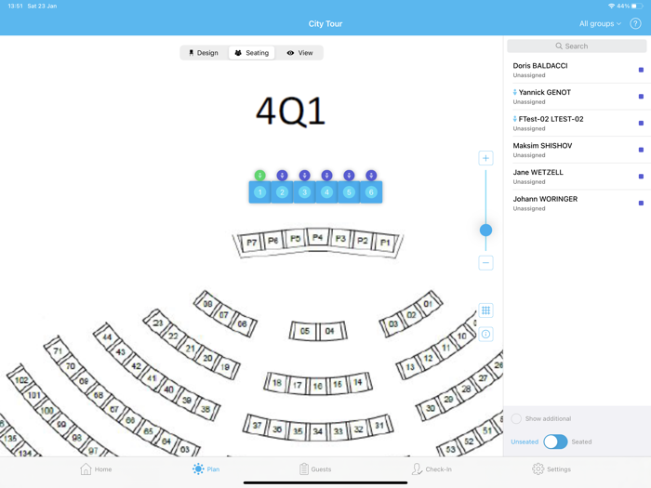
Task: Select blue seat number 5
Action: (349, 192)
